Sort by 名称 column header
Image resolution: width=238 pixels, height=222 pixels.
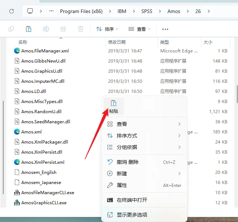tap(23, 42)
